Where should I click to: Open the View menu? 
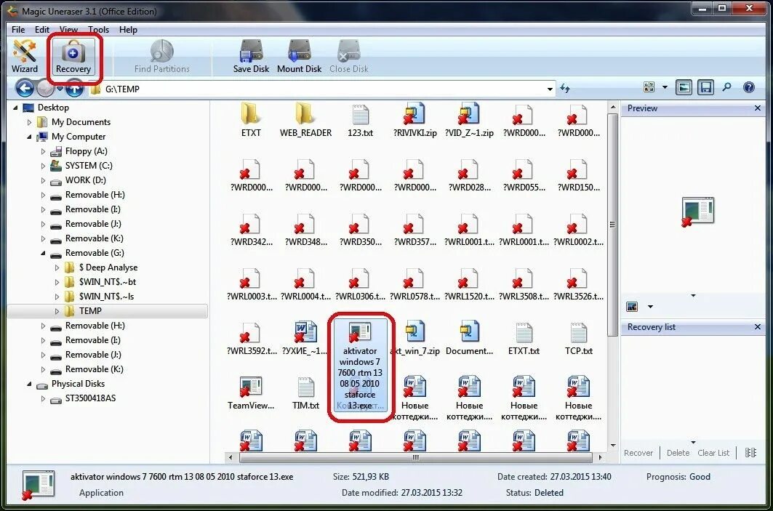coord(68,30)
